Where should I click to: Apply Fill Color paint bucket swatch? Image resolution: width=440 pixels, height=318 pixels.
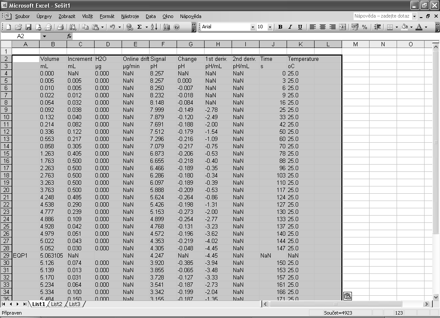pyautogui.click(x=405, y=27)
